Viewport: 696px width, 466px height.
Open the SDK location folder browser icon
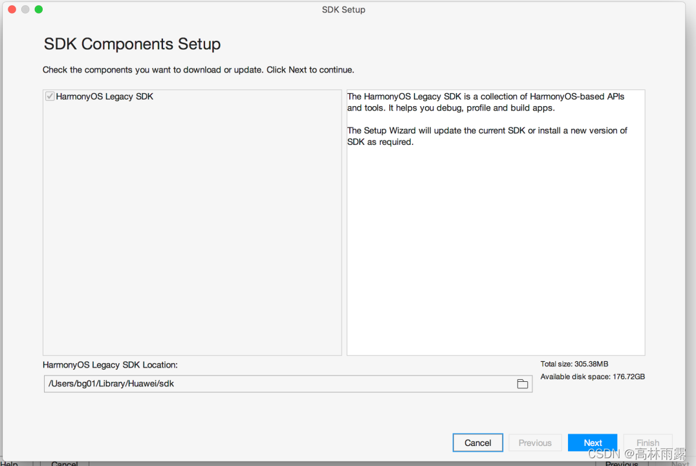523,384
